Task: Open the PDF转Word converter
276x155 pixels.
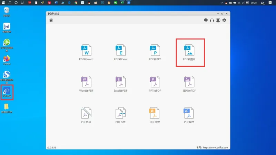Action: (86, 52)
